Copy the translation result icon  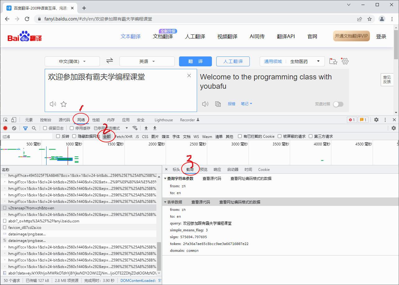pos(218,104)
